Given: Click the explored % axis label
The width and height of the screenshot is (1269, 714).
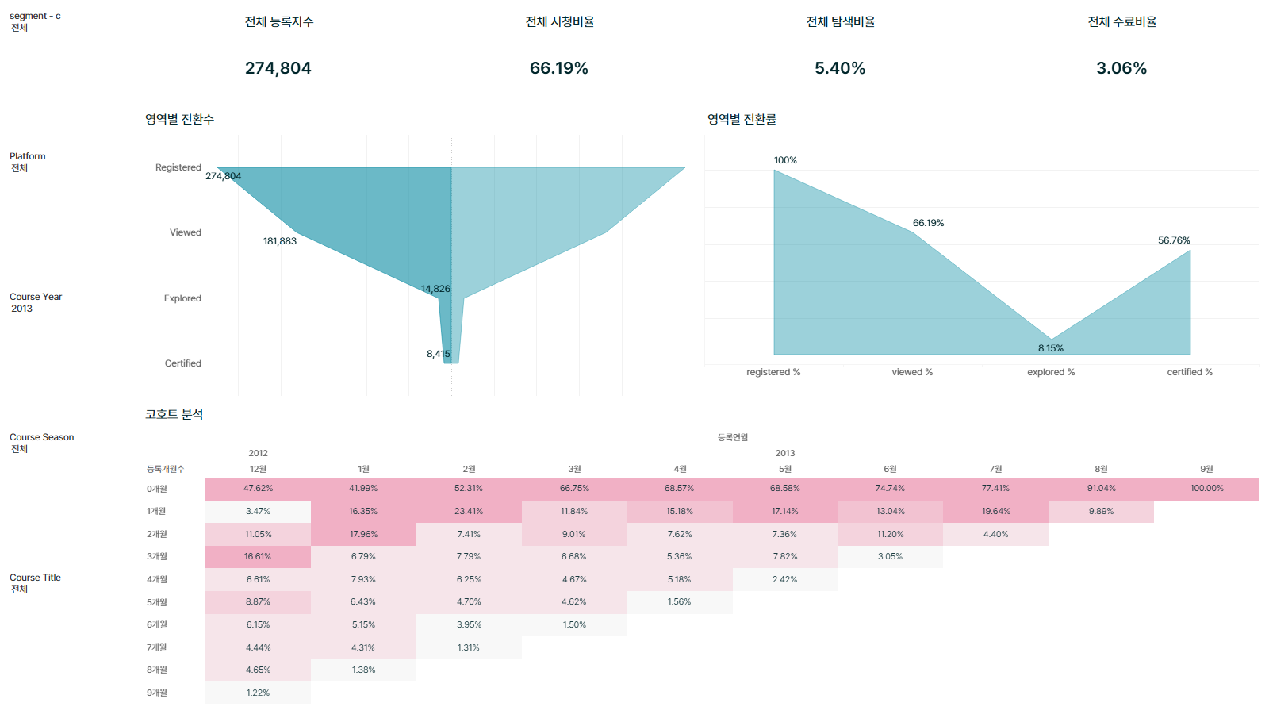Looking at the screenshot, I should pos(1051,372).
